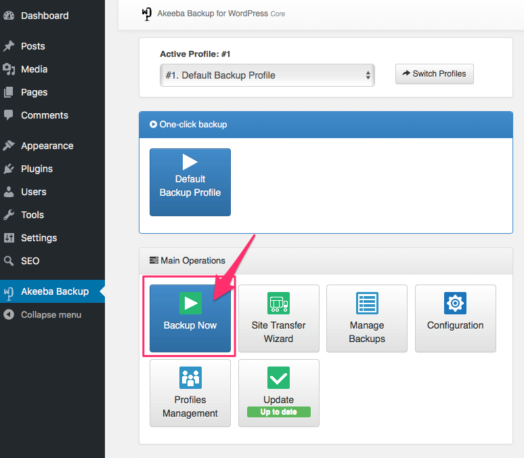Click the Plugins plug icon
Screen dimensions: 524x458
pos(9,169)
